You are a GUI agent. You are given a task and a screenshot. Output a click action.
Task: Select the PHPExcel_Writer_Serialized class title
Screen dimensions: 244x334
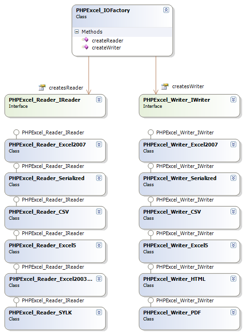pyautogui.click(x=180, y=178)
